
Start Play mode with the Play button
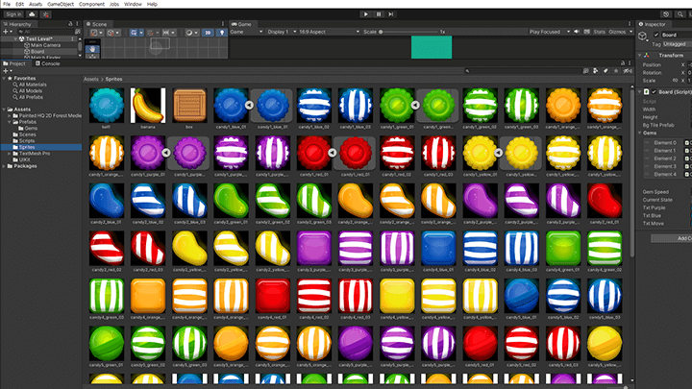[365, 14]
